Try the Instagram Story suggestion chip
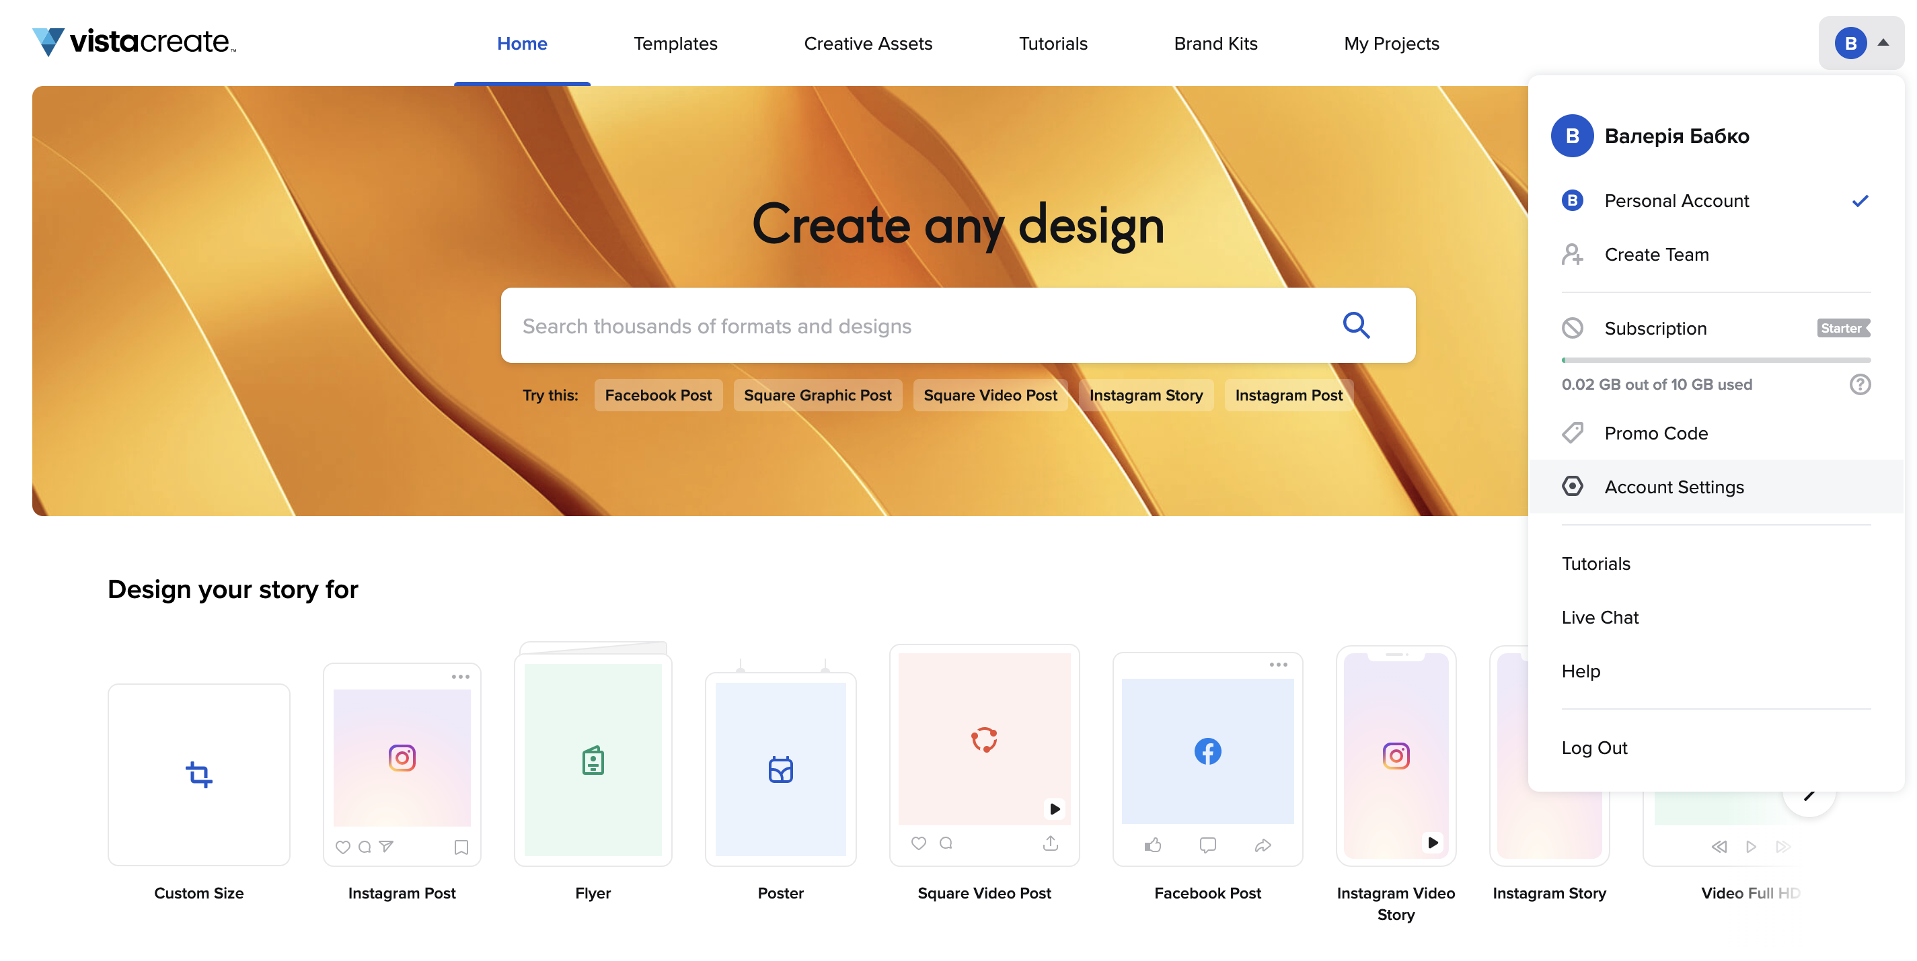Screen dimensions: 1917x961 click(1145, 395)
